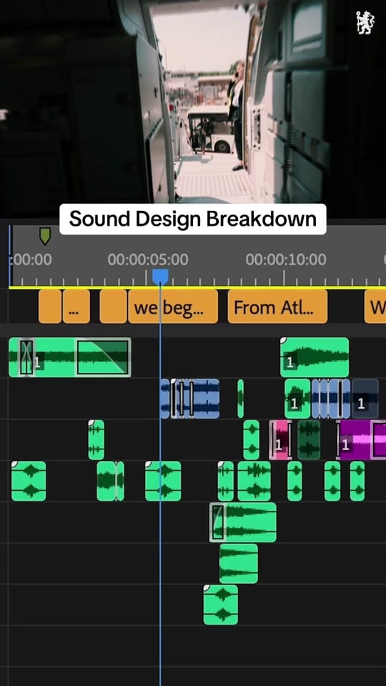Select the second blue clip on the second audio track
Image resolution: width=386 pixels, height=686 pixels.
331,399
